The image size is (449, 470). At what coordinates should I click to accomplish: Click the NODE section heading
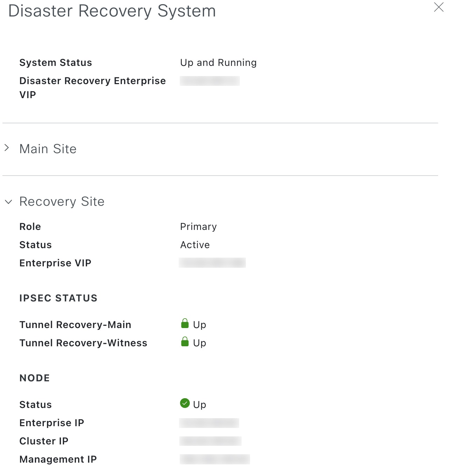[35, 378]
